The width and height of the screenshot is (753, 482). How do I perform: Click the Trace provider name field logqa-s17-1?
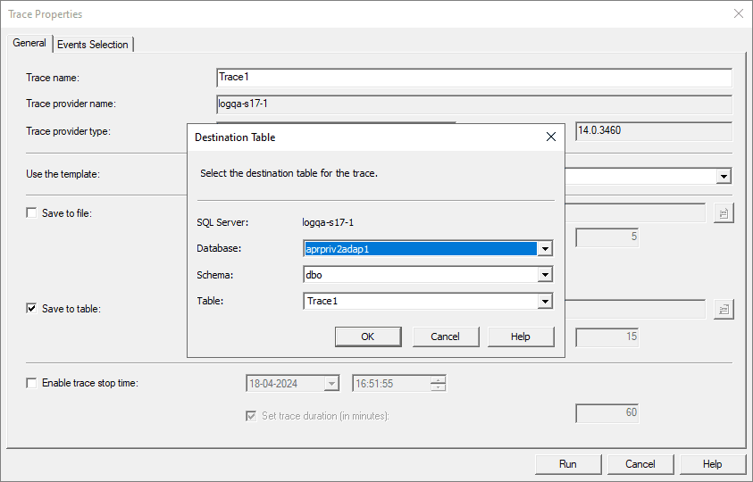(474, 104)
